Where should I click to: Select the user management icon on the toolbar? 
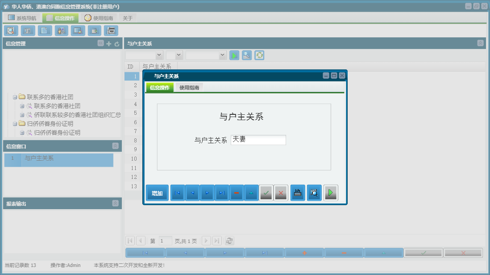61,31
